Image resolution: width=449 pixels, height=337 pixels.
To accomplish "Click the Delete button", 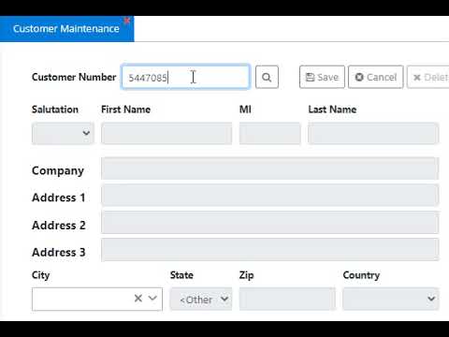I will (x=428, y=77).
